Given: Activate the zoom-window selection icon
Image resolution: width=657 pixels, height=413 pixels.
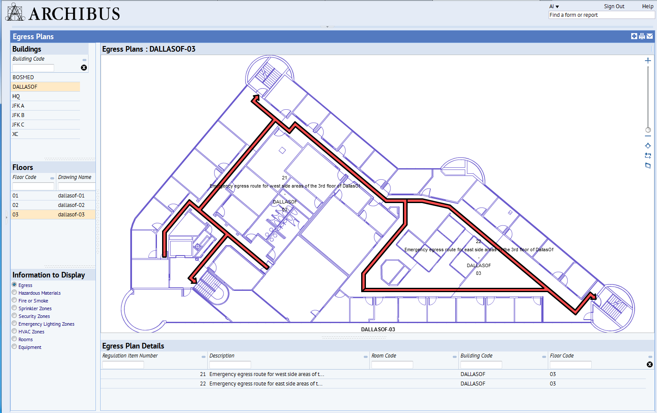Looking at the screenshot, I should click(648, 156).
